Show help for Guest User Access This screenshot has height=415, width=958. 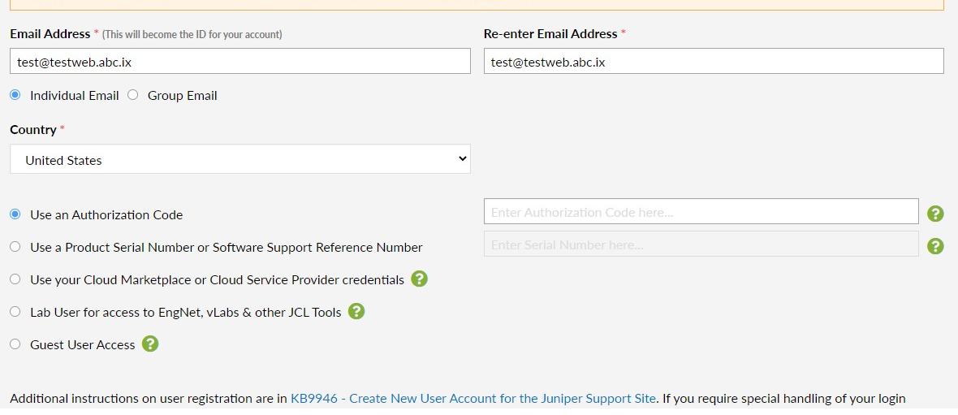tap(150, 344)
